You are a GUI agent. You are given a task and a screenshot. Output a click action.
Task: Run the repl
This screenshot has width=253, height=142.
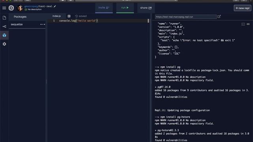tap(125, 8)
